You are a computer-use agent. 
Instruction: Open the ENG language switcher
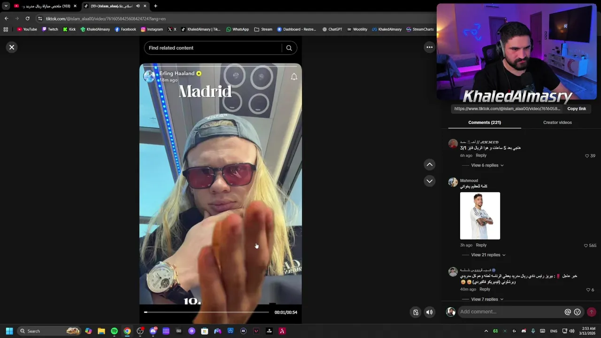pos(554,331)
